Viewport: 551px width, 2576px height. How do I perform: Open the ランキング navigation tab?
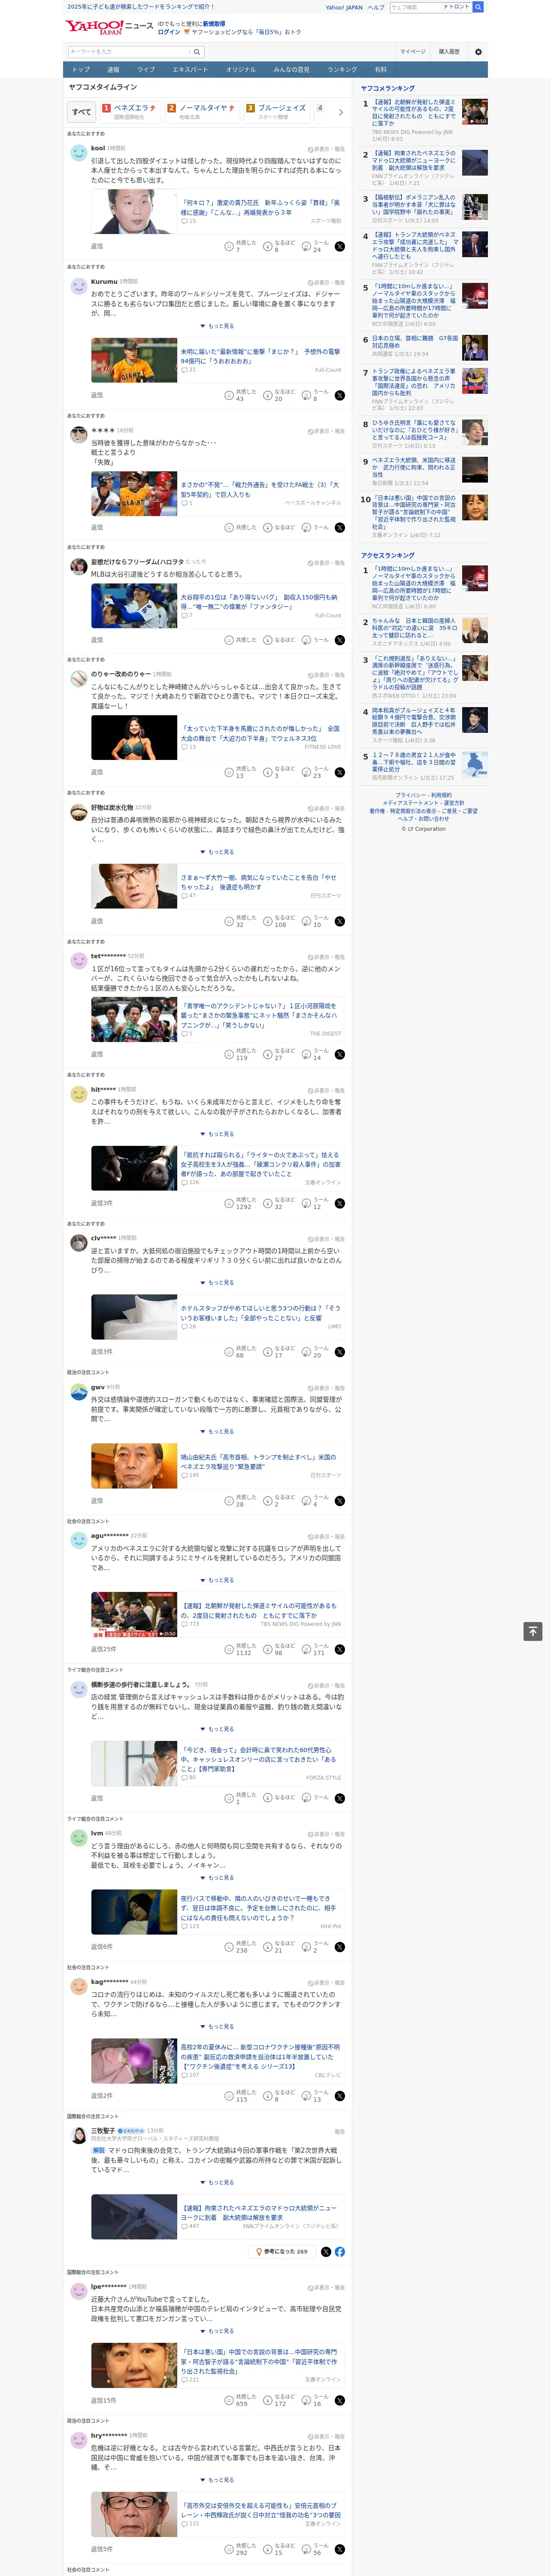click(342, 70)
